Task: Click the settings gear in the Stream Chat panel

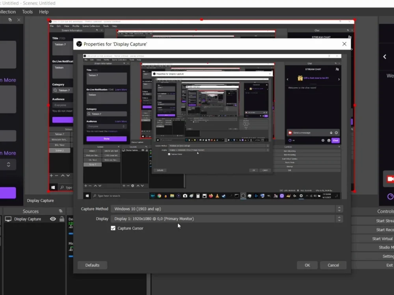Action: (323, 140)
